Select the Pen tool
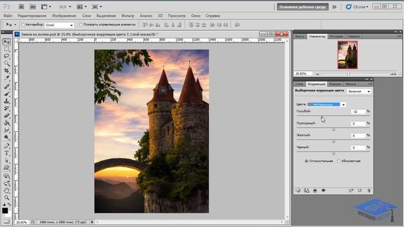 (x=7, y=146)
